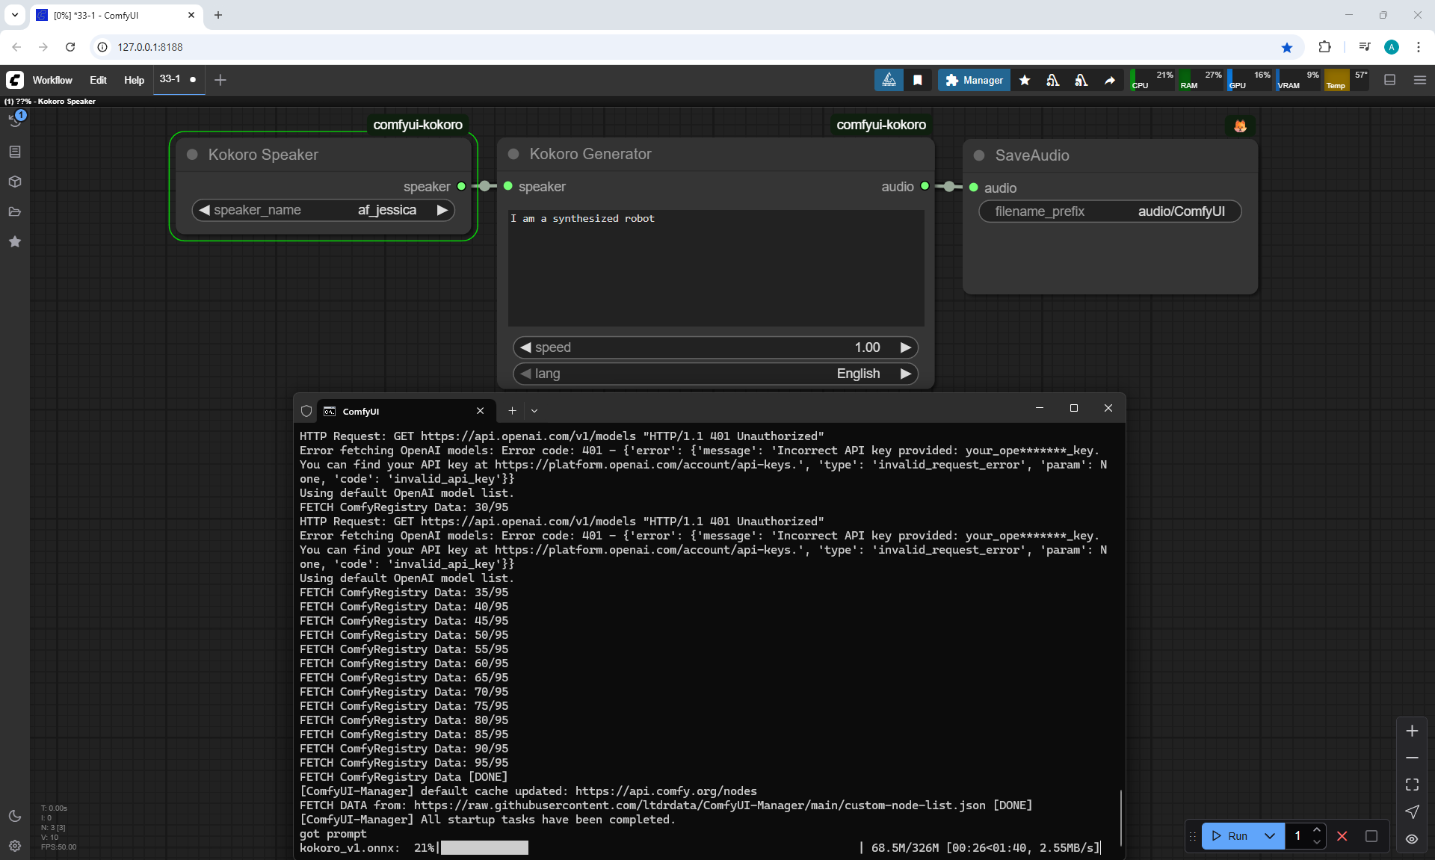Image resolution: width=1435 pixels, height=860 pixels.
Task: Toggle dark theme moon icon
Action: point(15,816)
